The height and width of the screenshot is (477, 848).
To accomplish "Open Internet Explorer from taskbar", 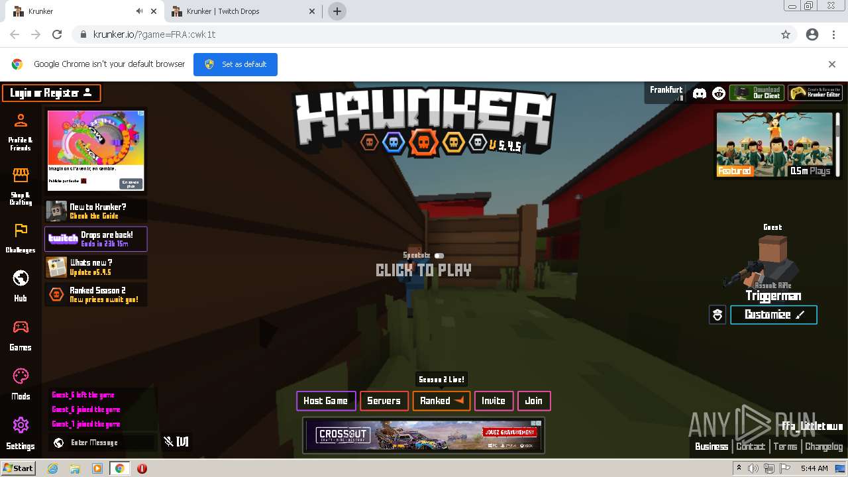I will (x=53, y=468).
